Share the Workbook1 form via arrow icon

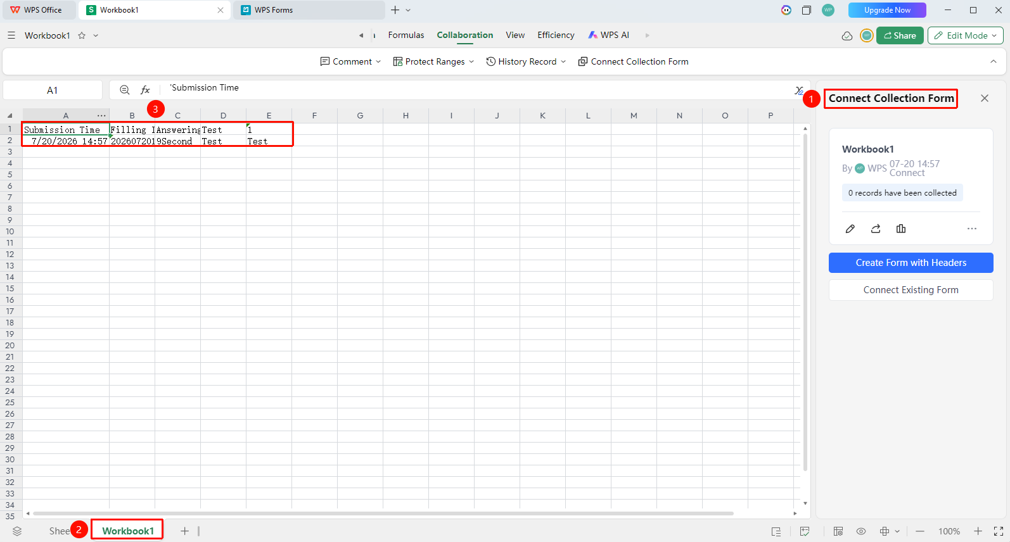876,229
